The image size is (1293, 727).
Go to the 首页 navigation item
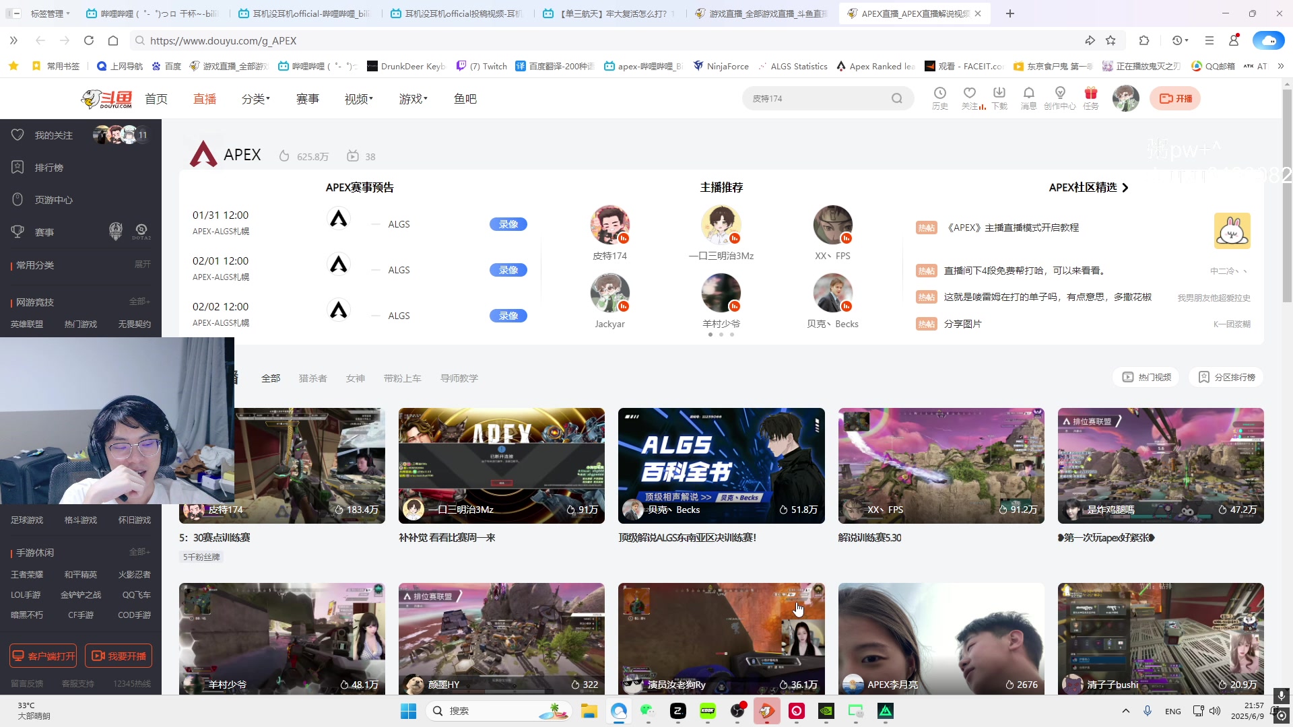156,99
